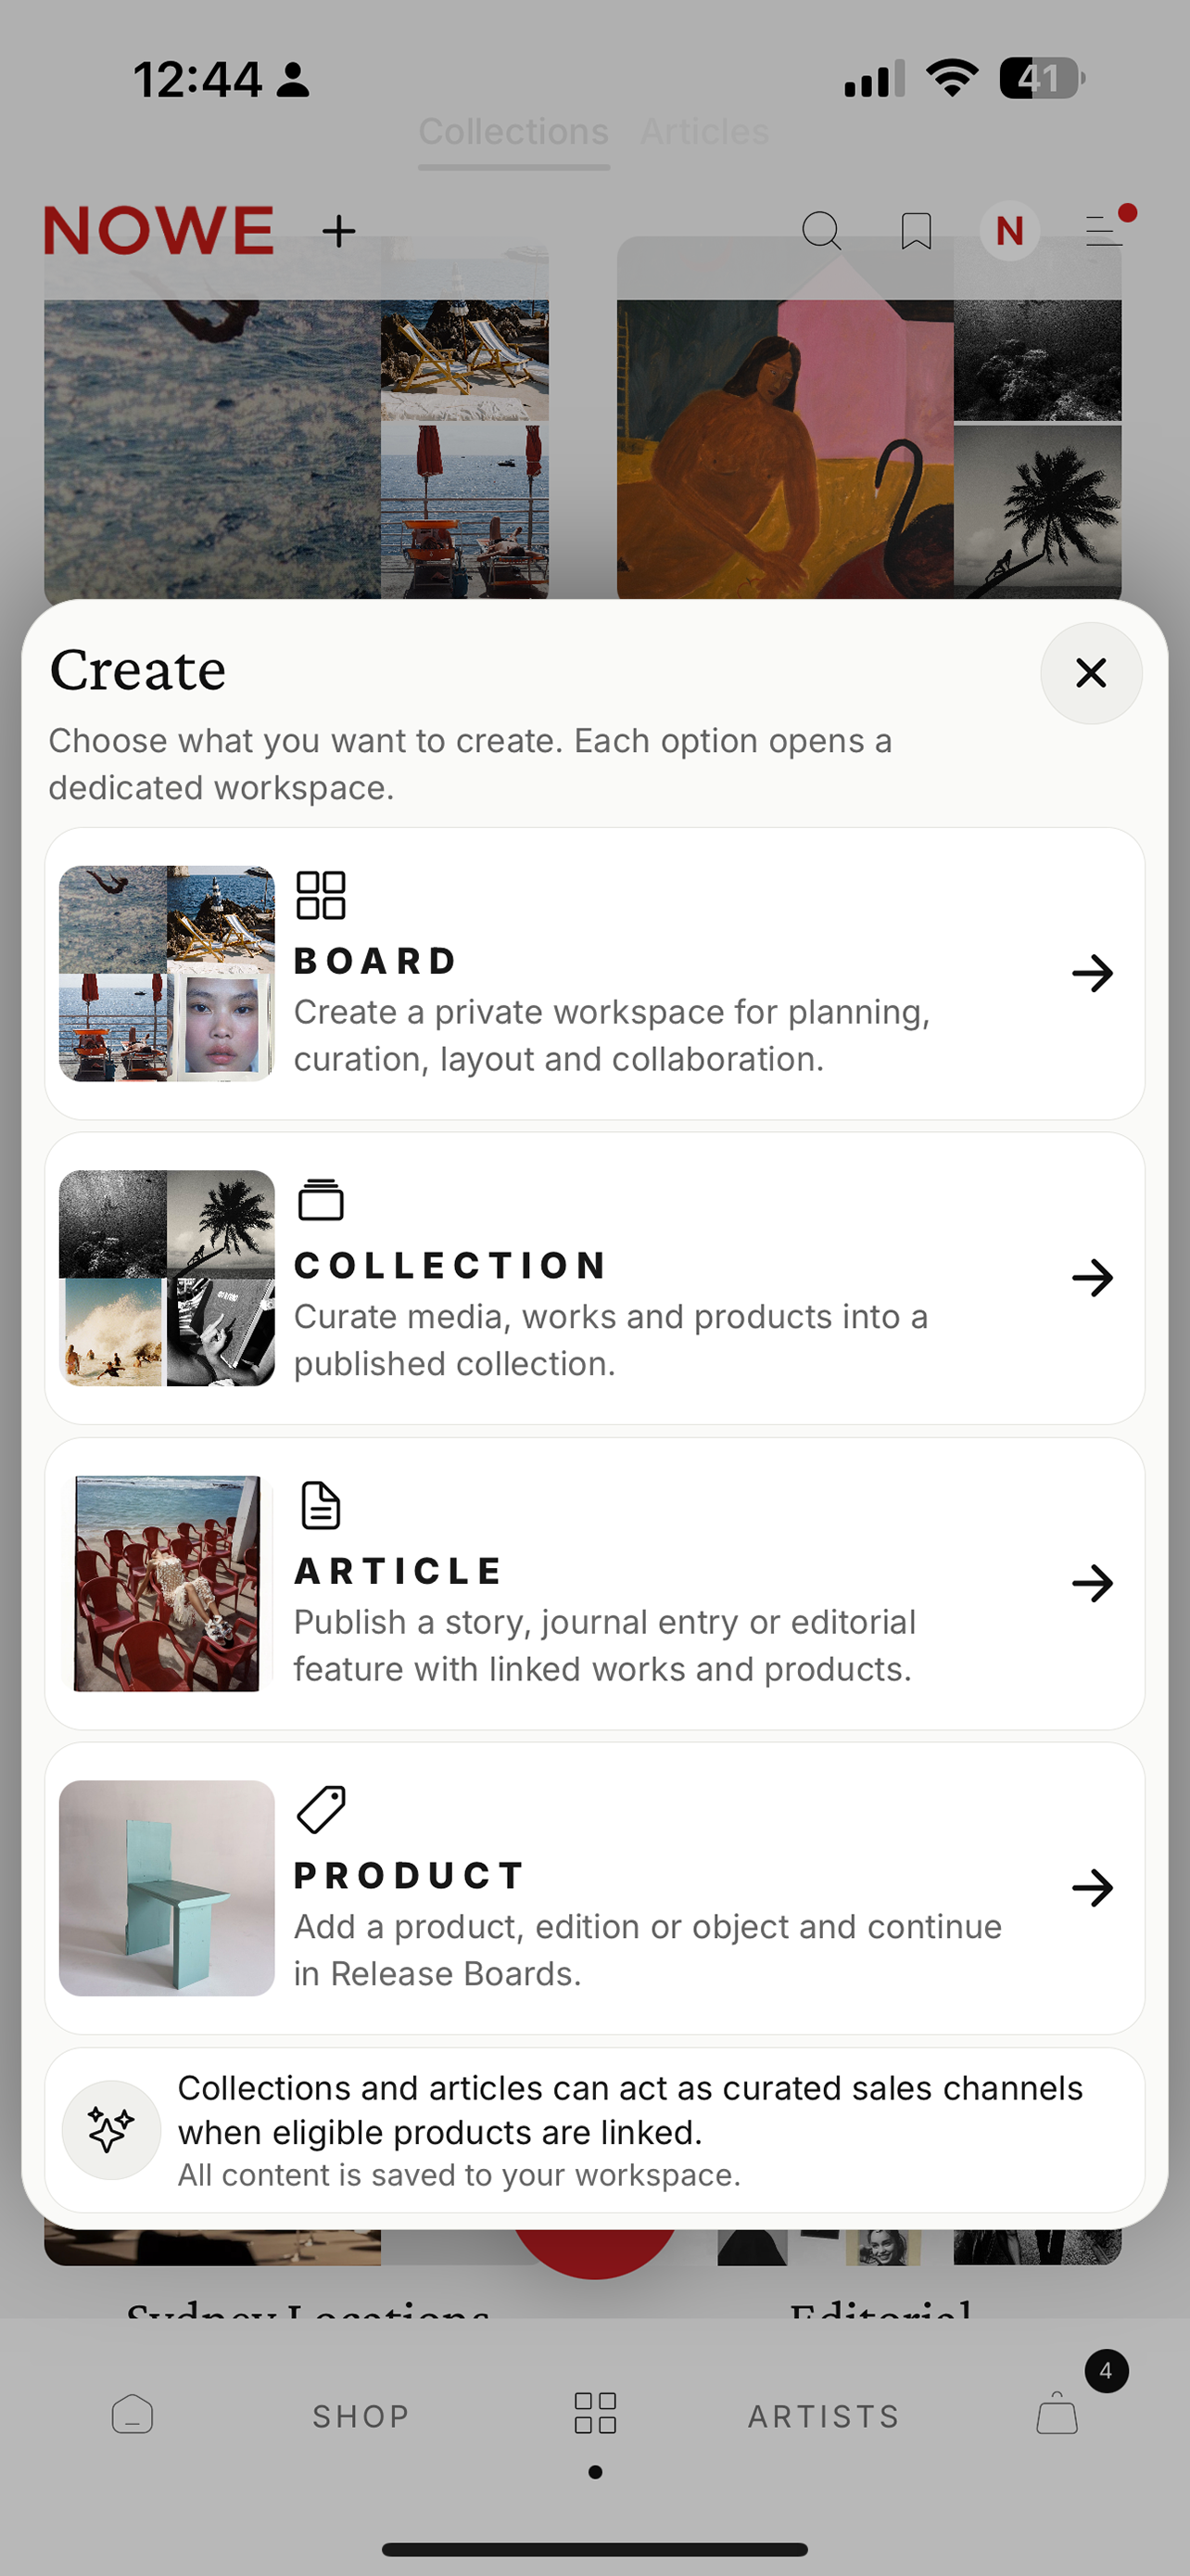Image resolution: width=1190 pixels, height=2576 pixels.
Task: Close the Create sheet with X
Action: pos(1091,673)
